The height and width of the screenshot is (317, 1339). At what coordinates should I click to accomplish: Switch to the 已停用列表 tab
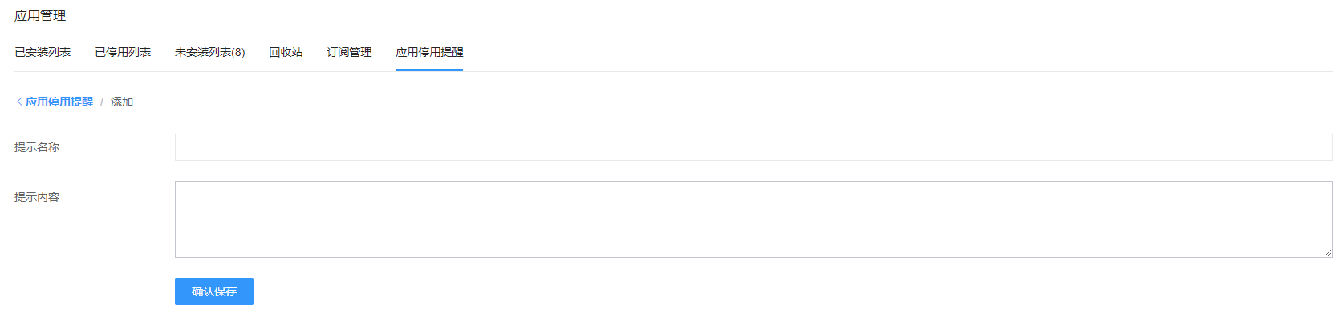pos(123,52)
